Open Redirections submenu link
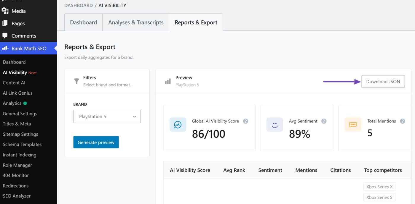The width and height of the screenshot is (415, 204). click(16, 186)
